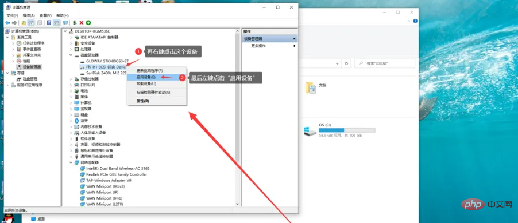
Task: Toggle the Show/Hide Action Pane toolbar icon
Action: coord(56,23)
